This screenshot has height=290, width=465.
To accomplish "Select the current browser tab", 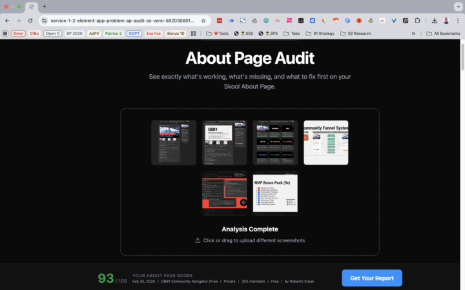I will tap(32, 7).
